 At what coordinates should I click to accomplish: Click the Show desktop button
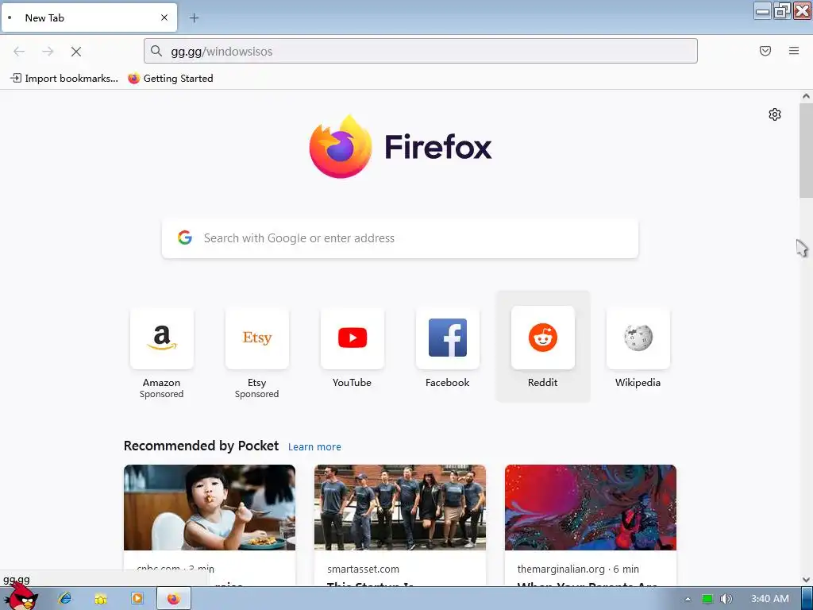coord(807,599)
